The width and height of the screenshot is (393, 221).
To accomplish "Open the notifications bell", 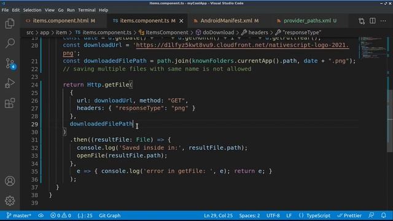I will point(383,215).
